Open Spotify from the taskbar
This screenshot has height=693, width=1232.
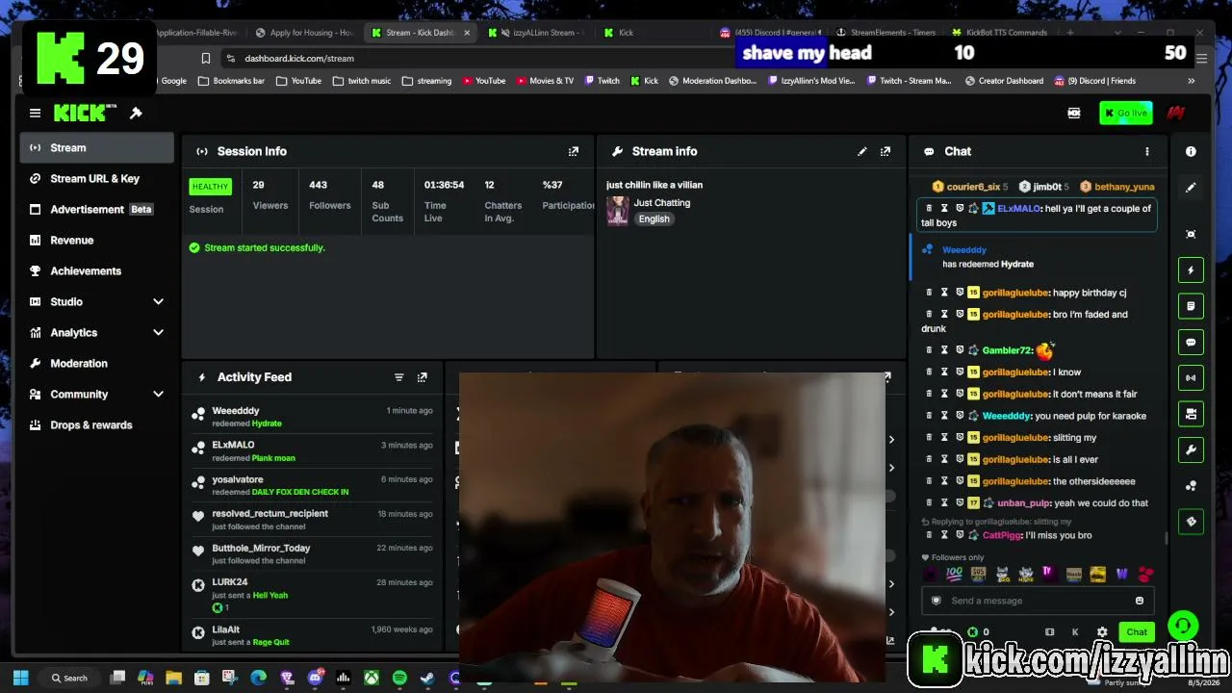coord(399,678)
